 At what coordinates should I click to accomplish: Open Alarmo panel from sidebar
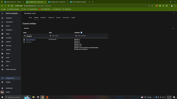click(x=11, y=26)
